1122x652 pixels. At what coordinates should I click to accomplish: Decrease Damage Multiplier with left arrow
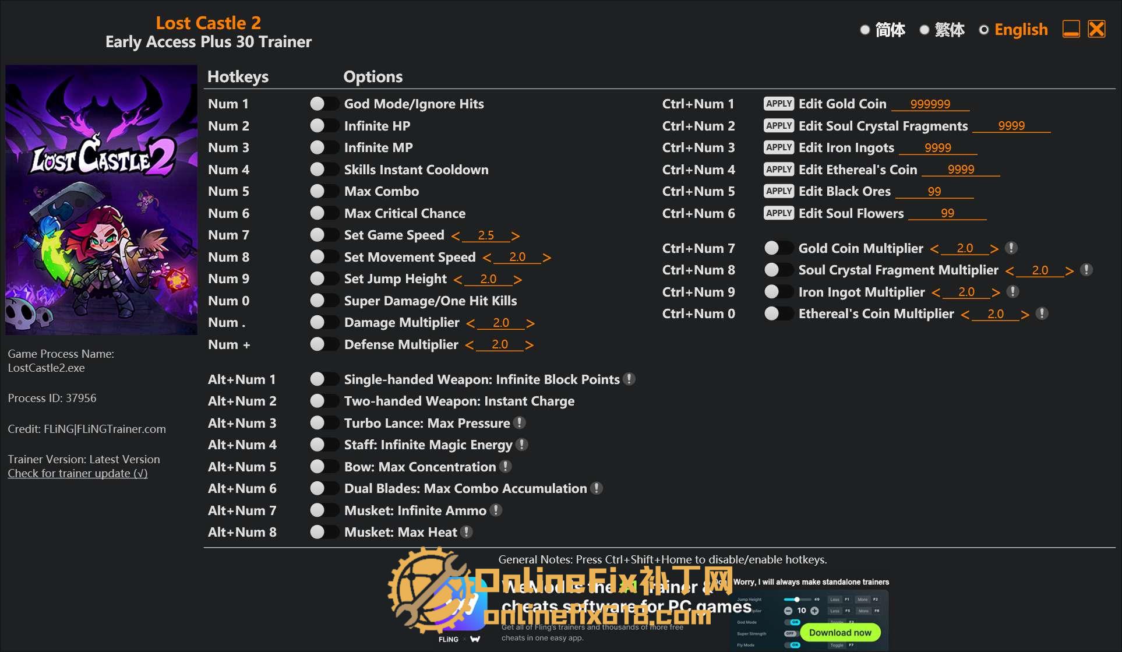click(x=471, y=323)
